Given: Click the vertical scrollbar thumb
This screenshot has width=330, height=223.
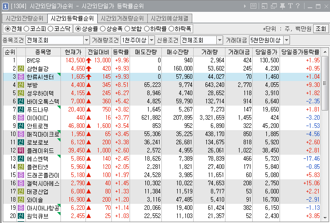Looking at the screenshot, I should (x=325, y=83).
